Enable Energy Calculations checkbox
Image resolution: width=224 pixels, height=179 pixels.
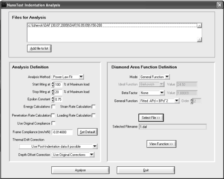pyautogui.click(x=53, y=107)
